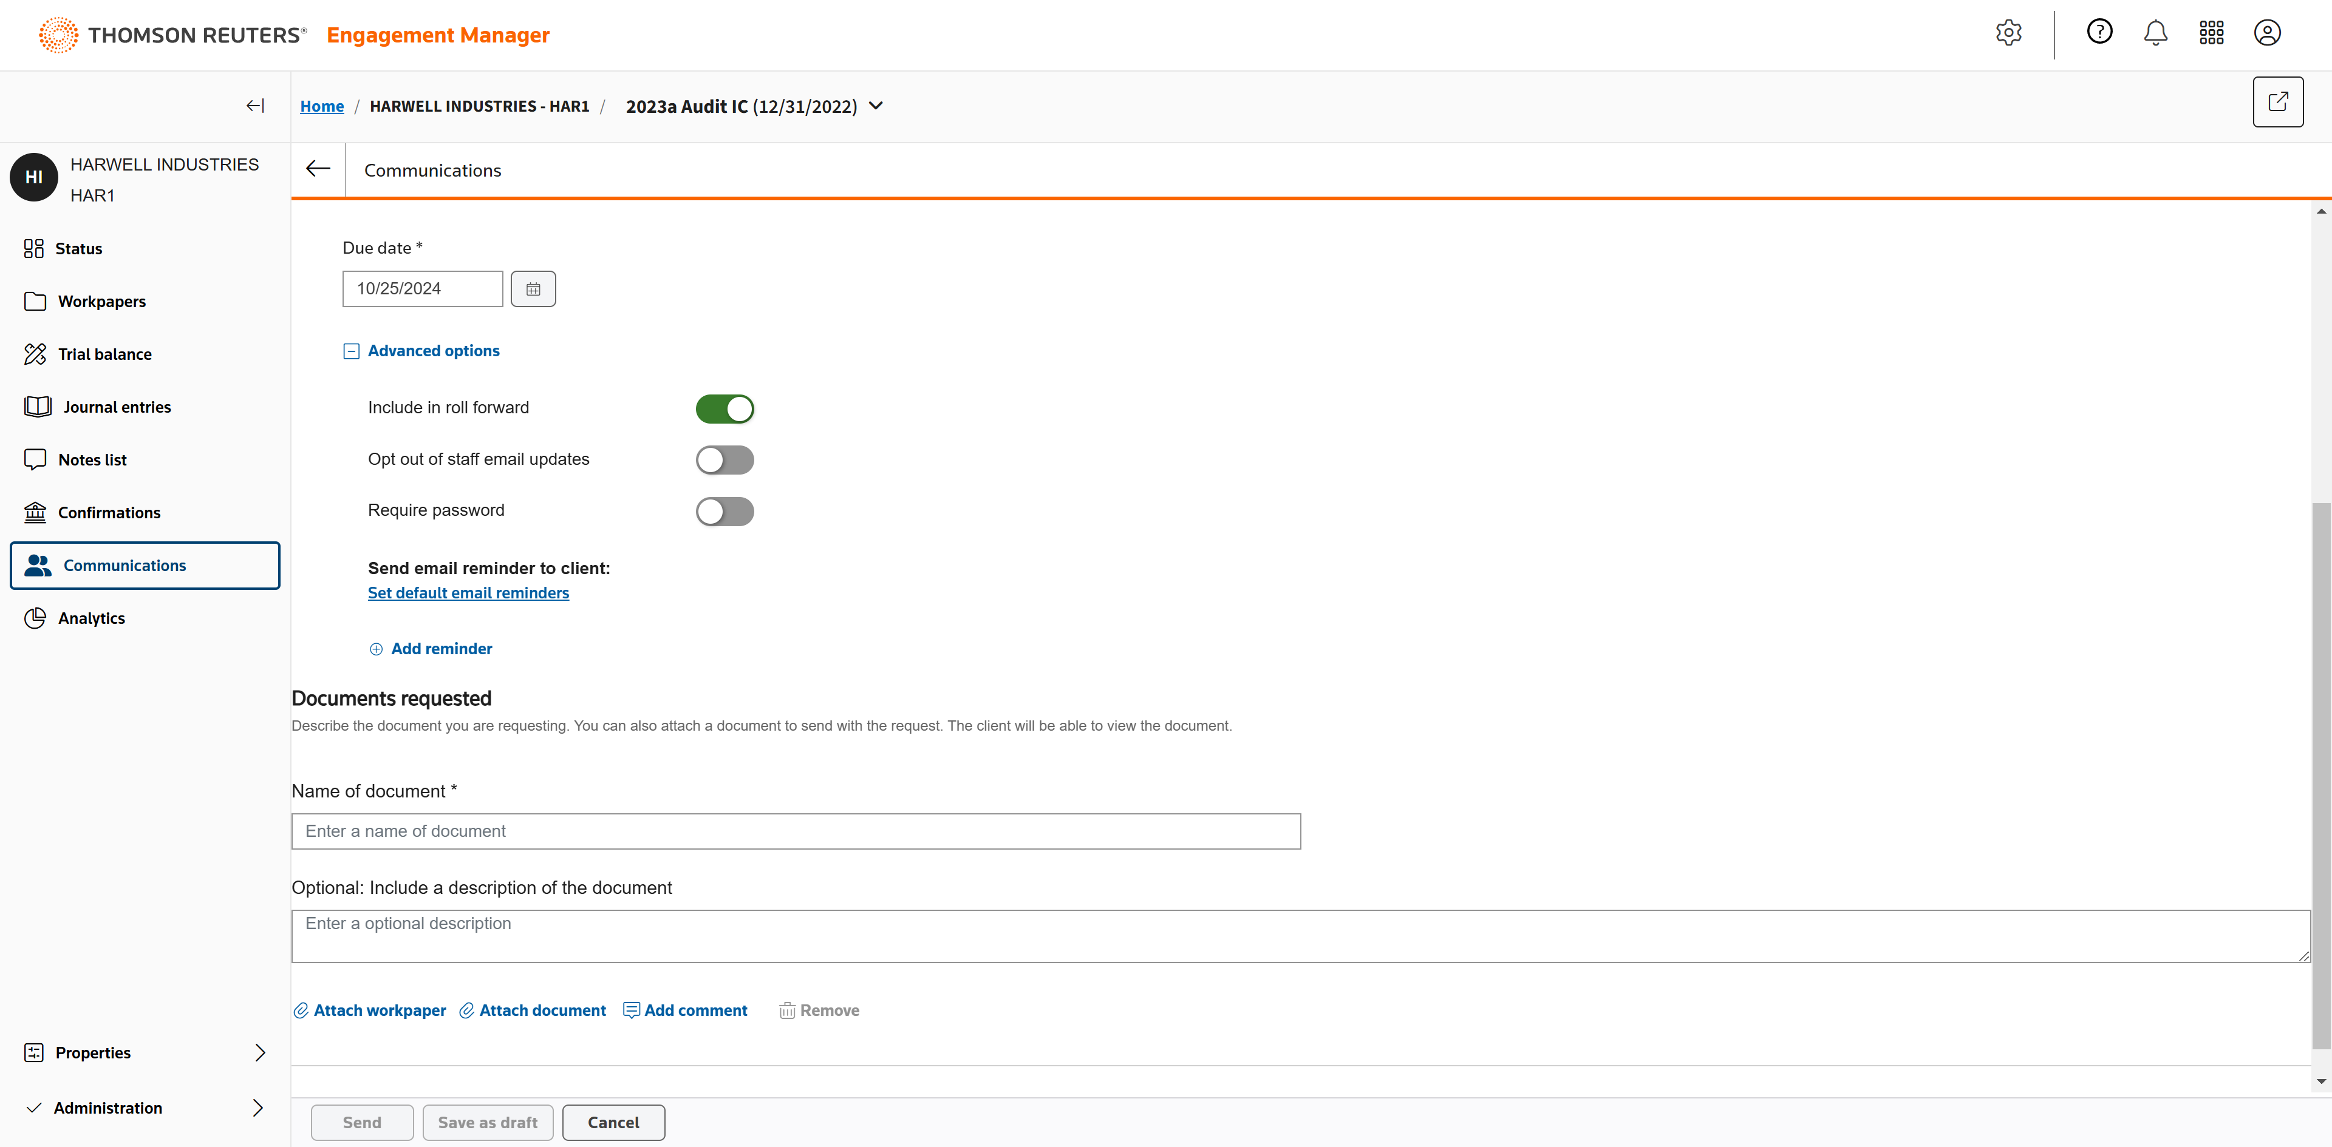Go back using the Communications arrow
Viewport: 2332px width, 1147px height.
pyautogui.click(x=318, y=169)
